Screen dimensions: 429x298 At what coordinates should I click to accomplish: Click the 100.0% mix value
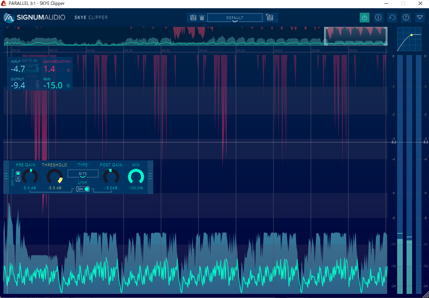[136, 188]
